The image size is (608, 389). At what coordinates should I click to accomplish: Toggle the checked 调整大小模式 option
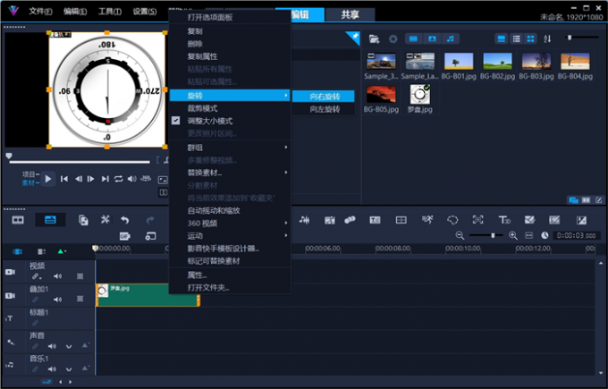[231, 121]
